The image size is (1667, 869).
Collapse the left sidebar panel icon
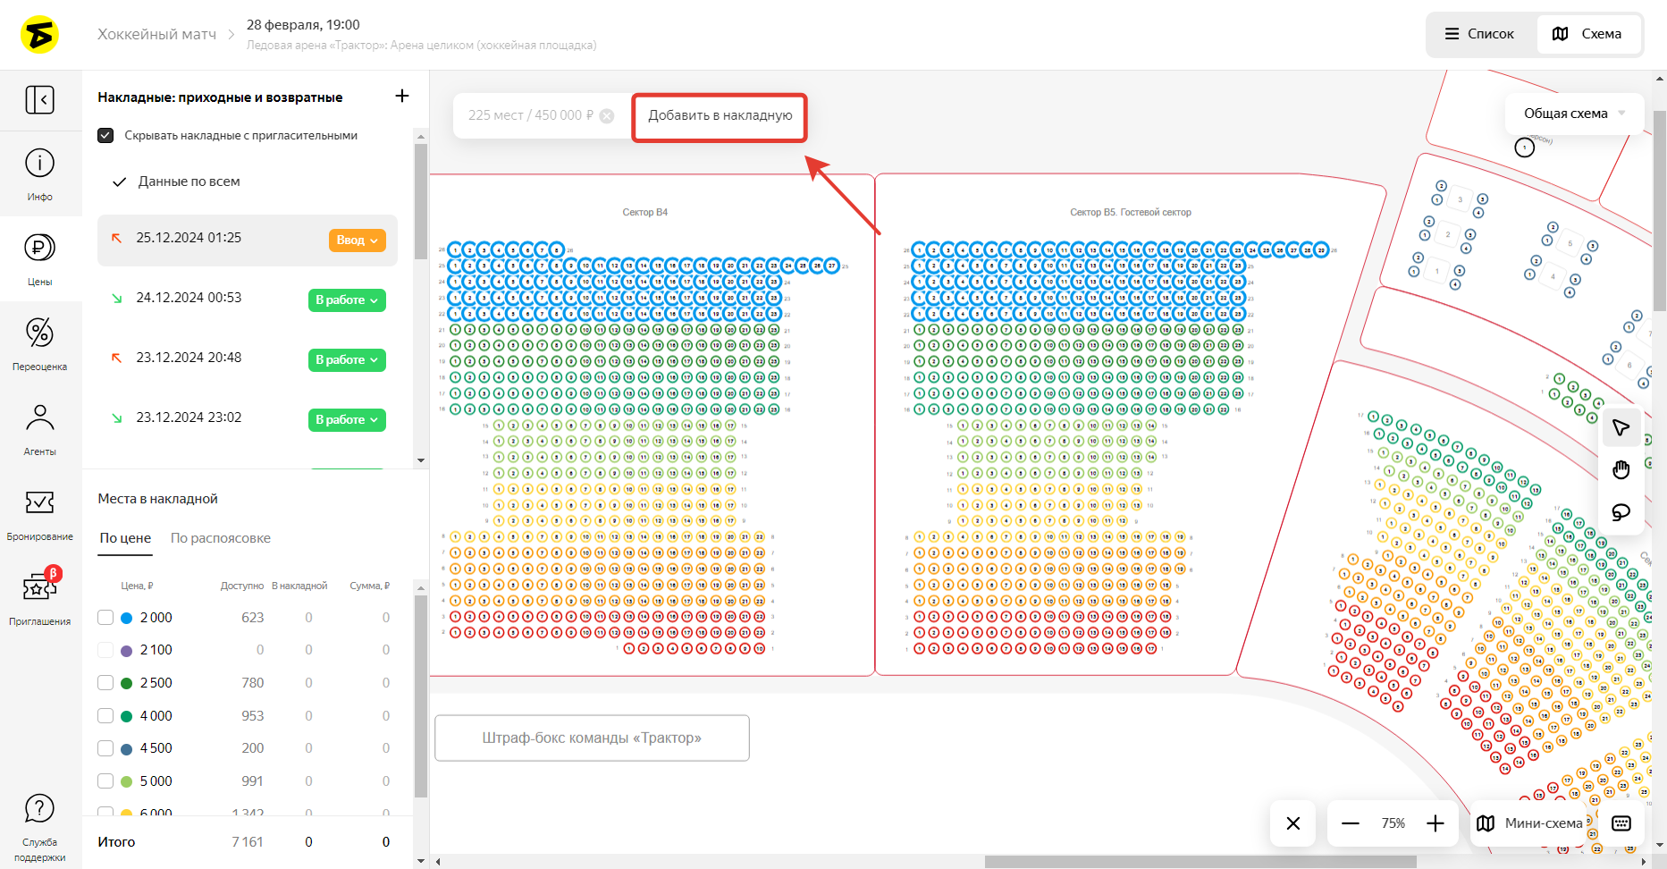[39, 99]
